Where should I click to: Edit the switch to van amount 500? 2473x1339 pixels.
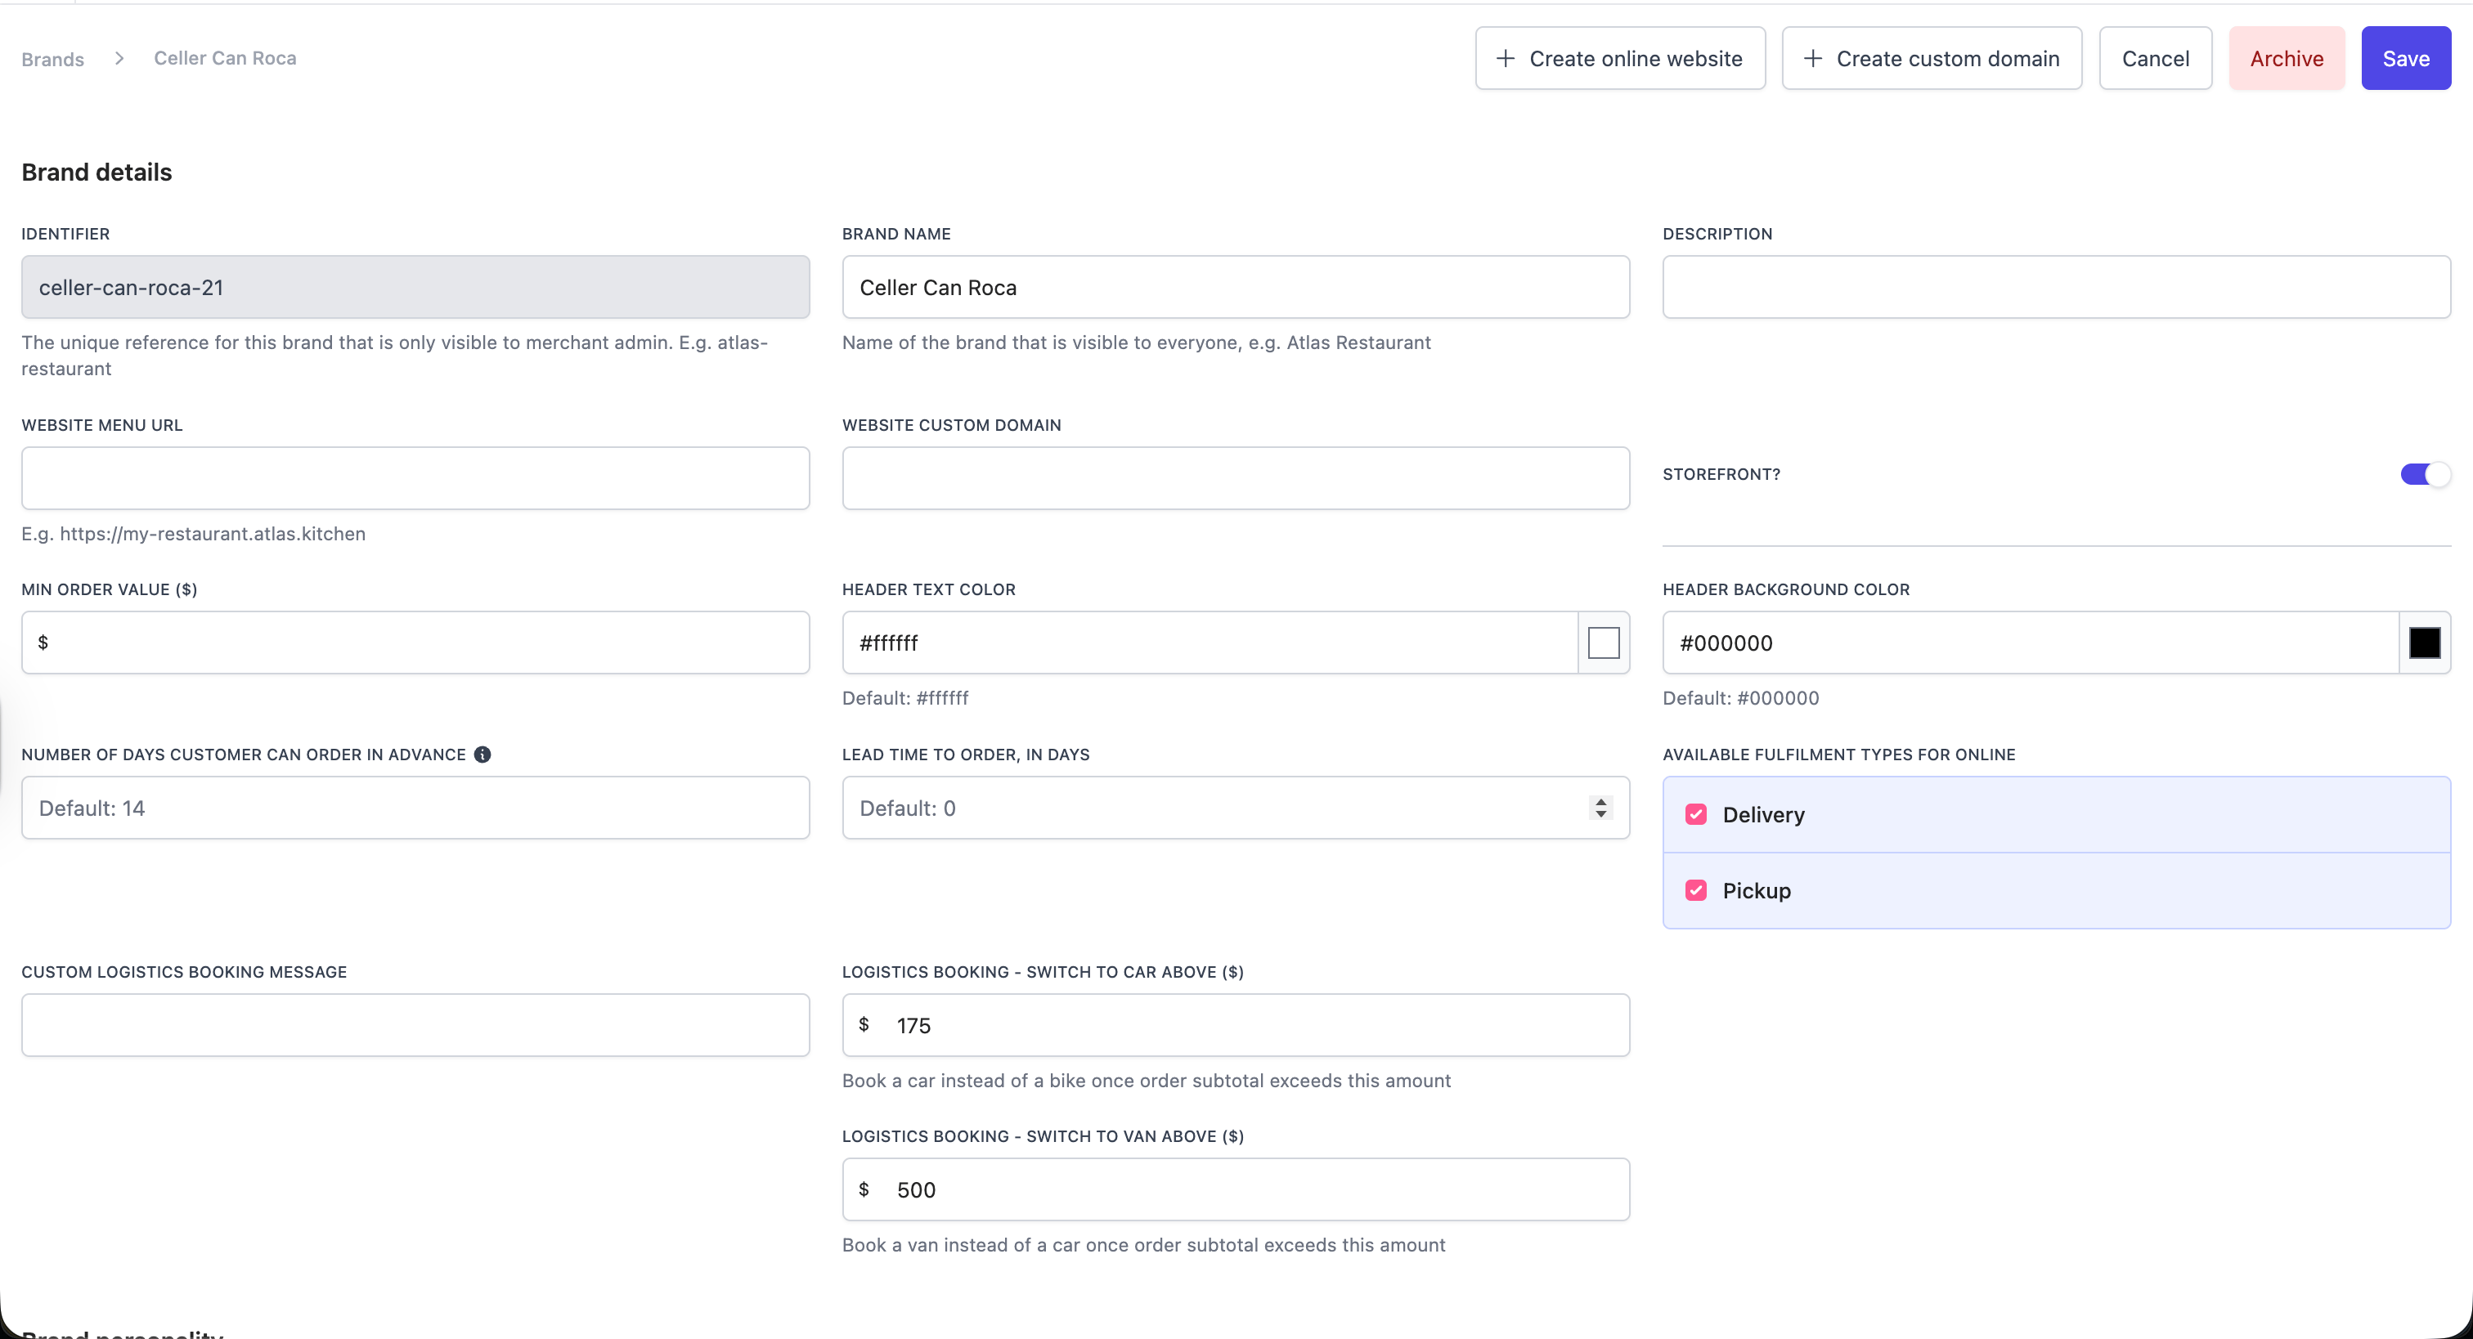point(1236,1189)
